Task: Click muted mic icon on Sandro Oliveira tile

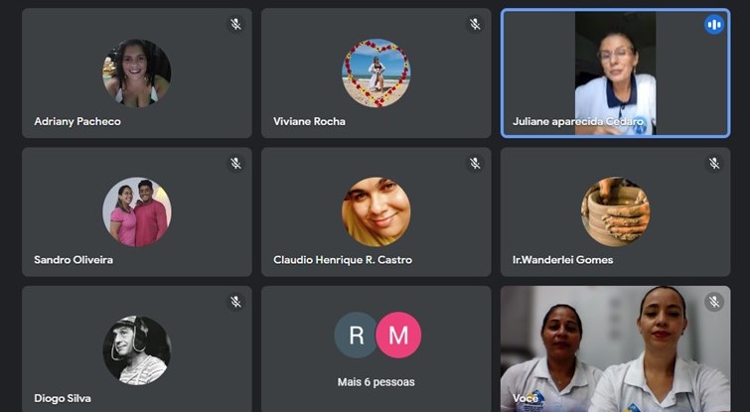Action: click(x=235, y=164)
